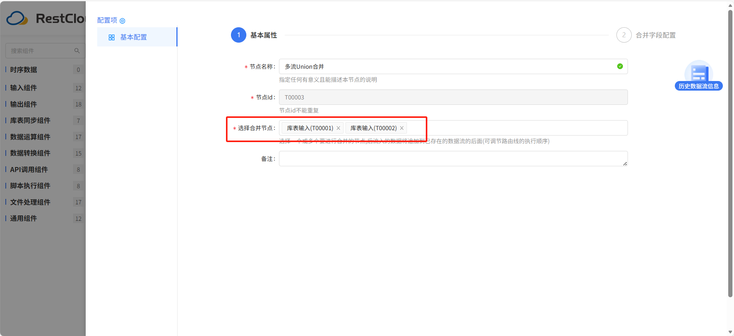Click step 2 circle 合并字段配置

point(624,35)
